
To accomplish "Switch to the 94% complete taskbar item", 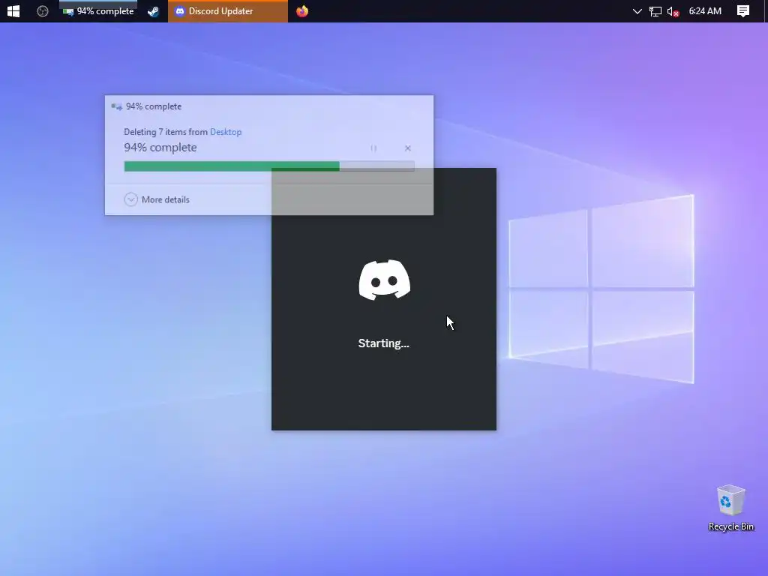I will click(x=98, y=10).
